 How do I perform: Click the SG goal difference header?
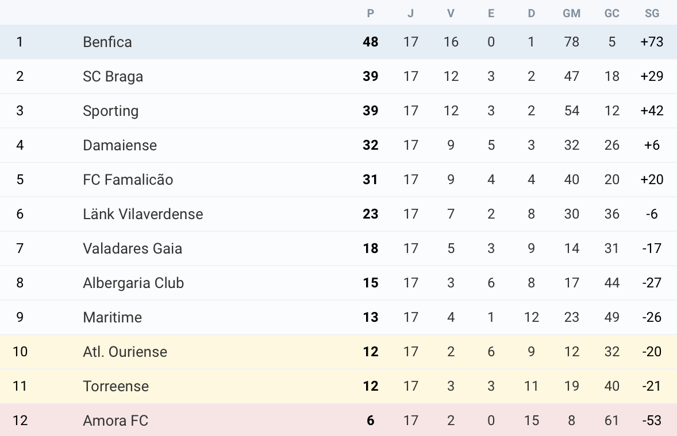point(652,13)
